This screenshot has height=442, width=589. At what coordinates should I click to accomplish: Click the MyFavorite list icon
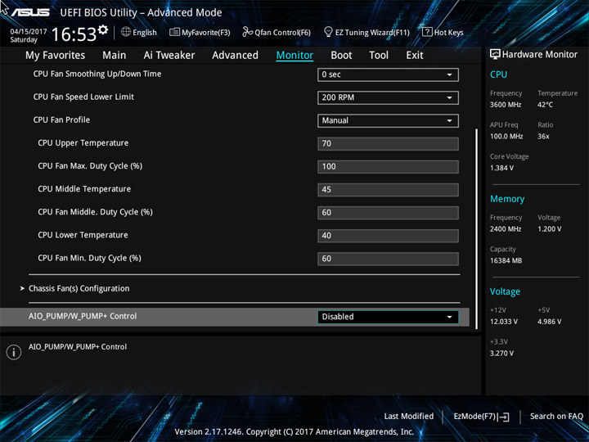pyautogui.click(x=174, y=32)
